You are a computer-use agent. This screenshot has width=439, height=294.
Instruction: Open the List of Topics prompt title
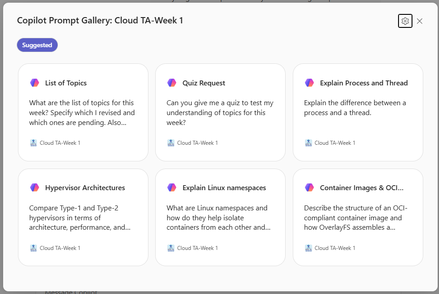[x=66, y=83]
